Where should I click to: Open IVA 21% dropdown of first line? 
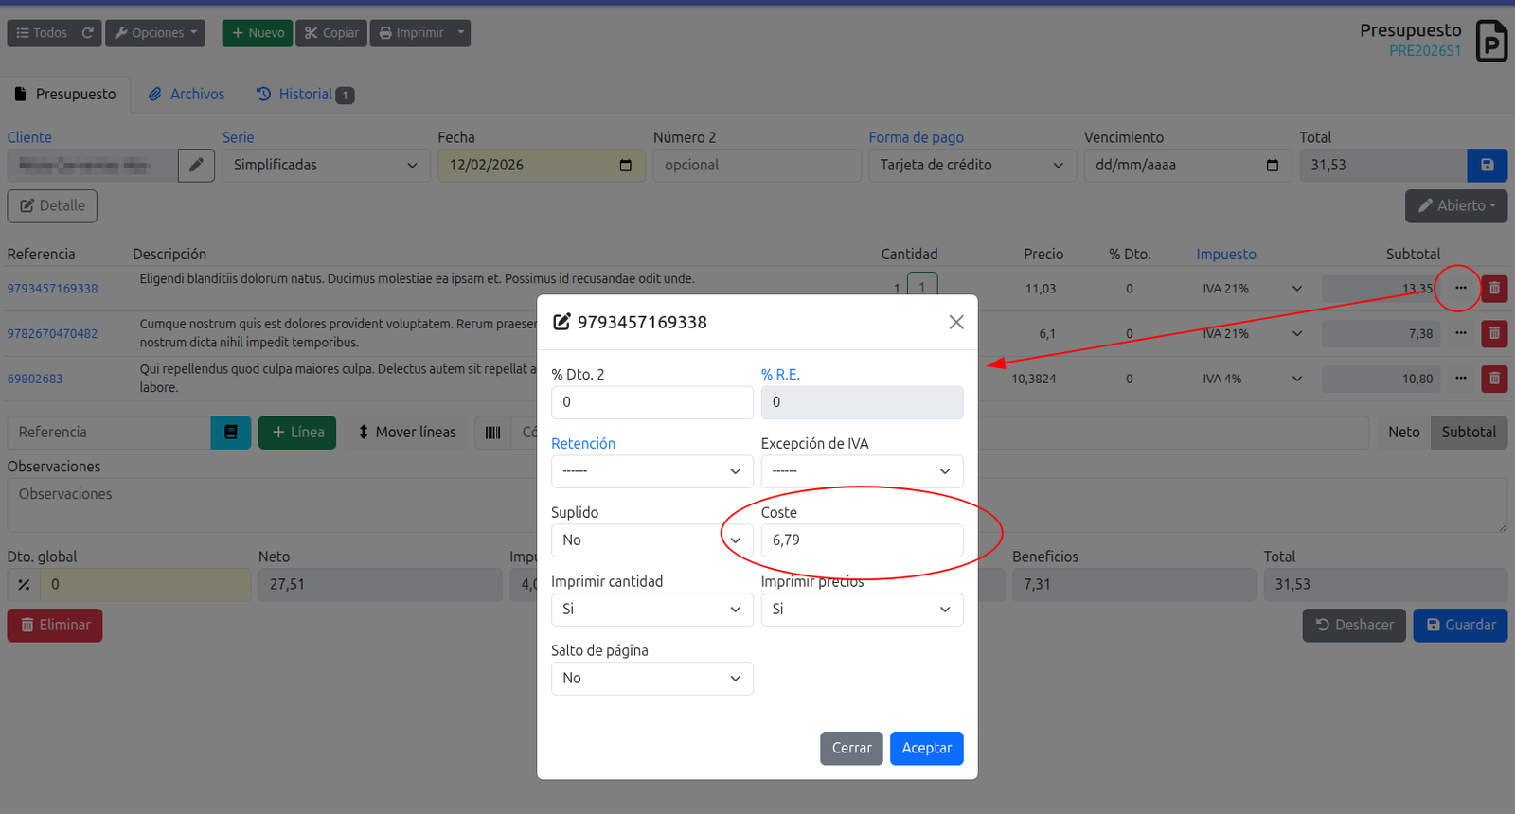click(x=1254, y=289)
